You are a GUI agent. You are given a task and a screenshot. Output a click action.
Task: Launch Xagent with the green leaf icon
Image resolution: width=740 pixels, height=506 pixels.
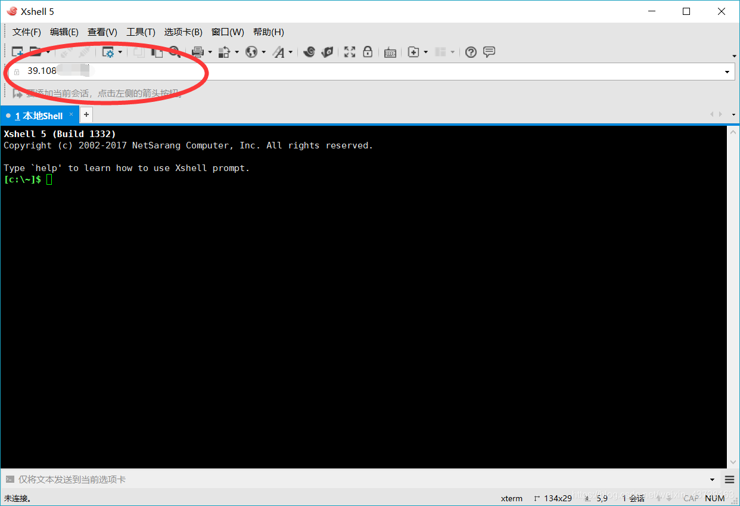(327, 52)
